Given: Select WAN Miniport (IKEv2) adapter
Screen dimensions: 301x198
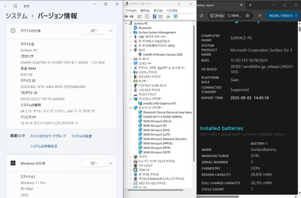Looking at the screenshot, I should (157, 121).
